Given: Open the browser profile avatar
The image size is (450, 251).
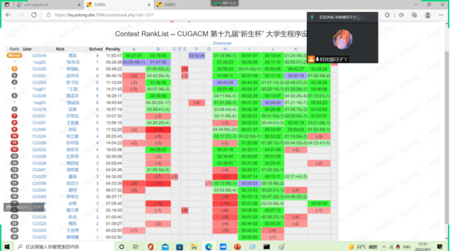Looking at the screenshot, I should (427, 15).
